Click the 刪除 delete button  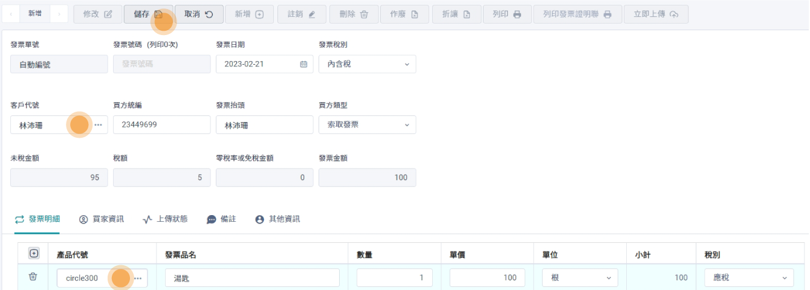point(354,14)
